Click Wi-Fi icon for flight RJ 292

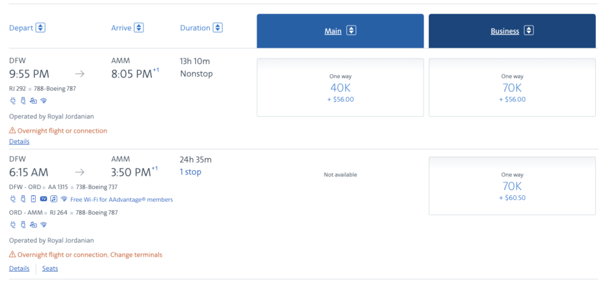coord(44,101)
